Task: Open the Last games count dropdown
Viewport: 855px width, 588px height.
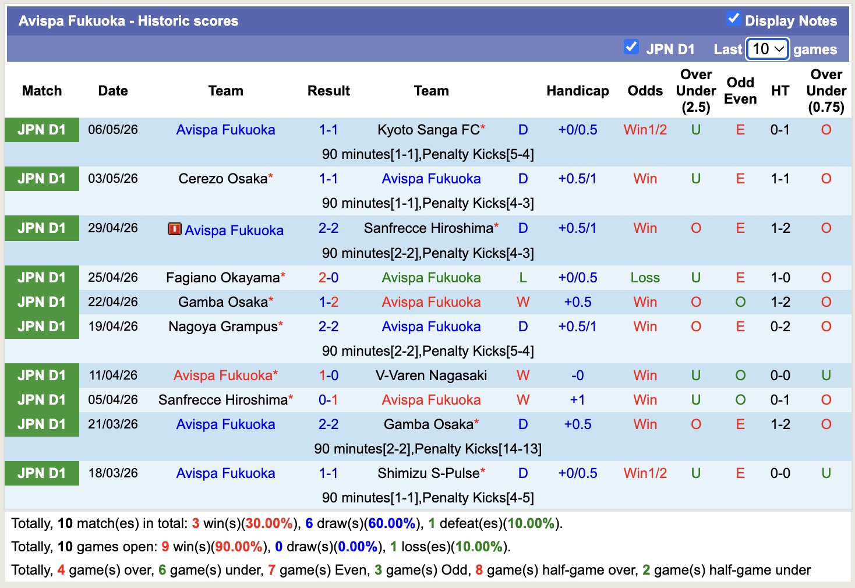Action: pos(768,49)
